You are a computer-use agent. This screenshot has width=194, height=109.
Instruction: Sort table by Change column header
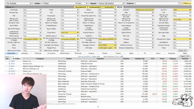click(x=172, y=58)
